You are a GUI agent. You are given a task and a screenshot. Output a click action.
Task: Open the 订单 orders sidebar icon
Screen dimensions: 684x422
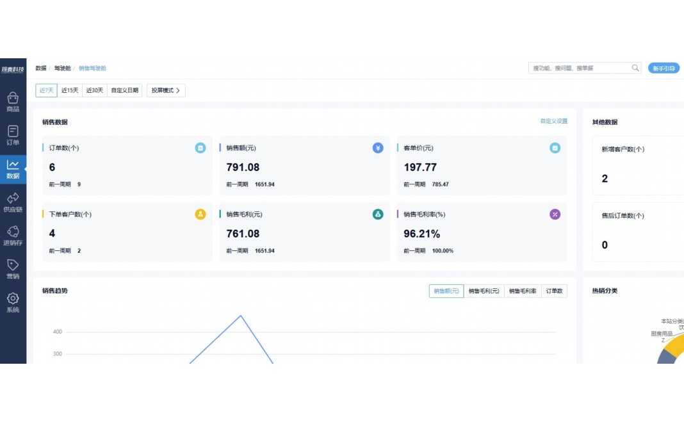pos(13,136)
